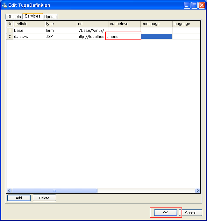
Task: Select the cachelevel cell showing none
Action: tap(125, 37)
